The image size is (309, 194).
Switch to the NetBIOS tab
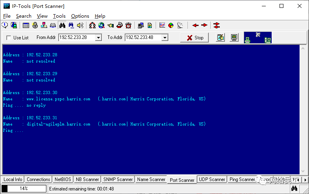[x=63, y=179]
